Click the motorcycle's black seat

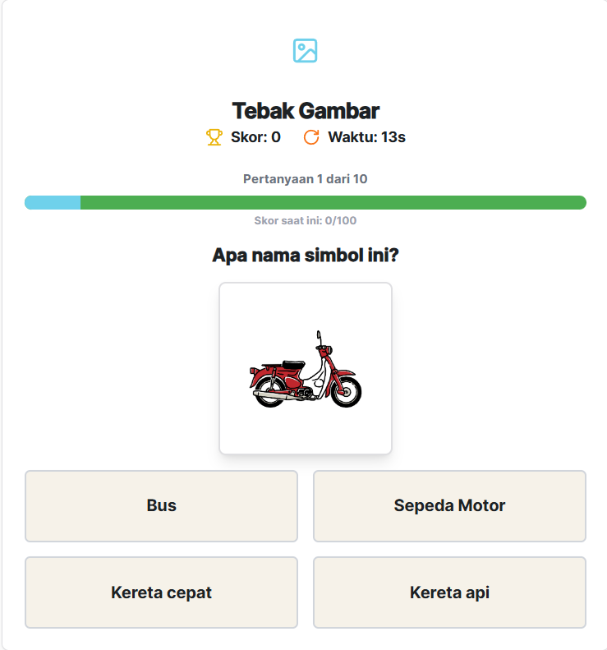pos(292,364)
